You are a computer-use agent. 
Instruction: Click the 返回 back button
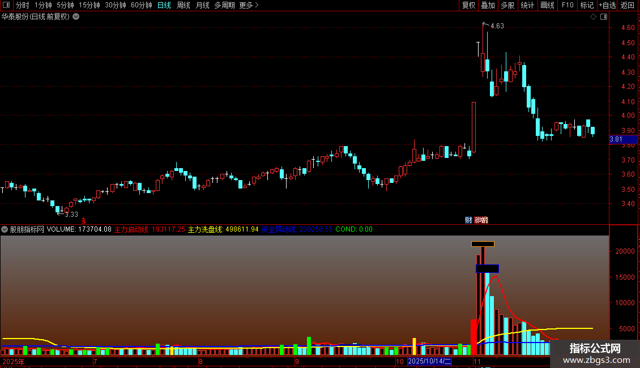(628, 5)
